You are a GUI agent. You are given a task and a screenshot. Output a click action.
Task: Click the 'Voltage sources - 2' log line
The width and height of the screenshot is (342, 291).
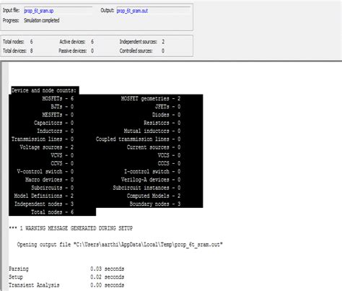[x=47, y=147]
